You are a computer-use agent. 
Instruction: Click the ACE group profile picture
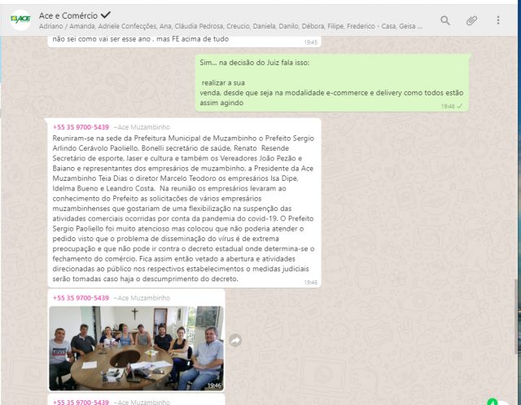tap(20, 20)
